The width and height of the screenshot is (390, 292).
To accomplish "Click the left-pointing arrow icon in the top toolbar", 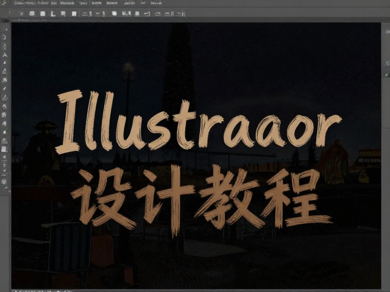I will tap(147, 13).
